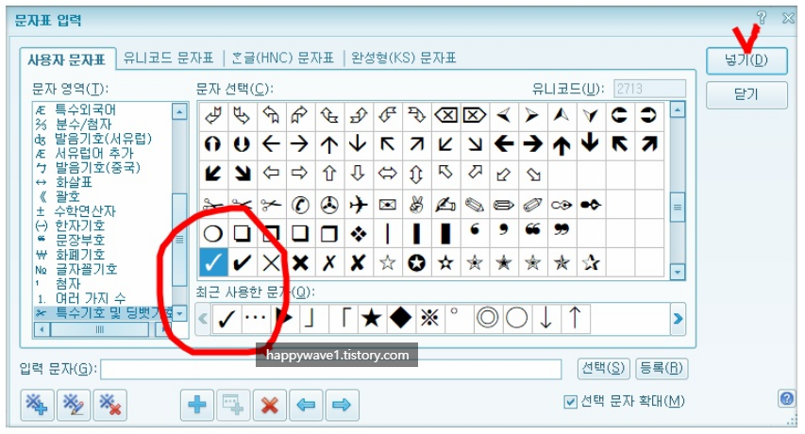Select the outlined up-down double arrow

[x=416, y=174]
